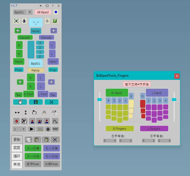Select the curve editor wave icon

point(55,121)
